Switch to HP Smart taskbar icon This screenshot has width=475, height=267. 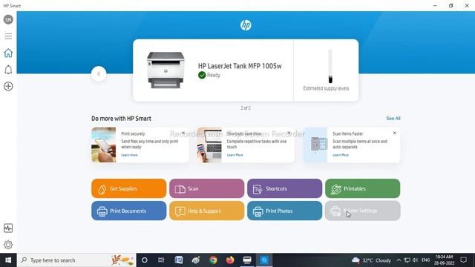point(264,260)
